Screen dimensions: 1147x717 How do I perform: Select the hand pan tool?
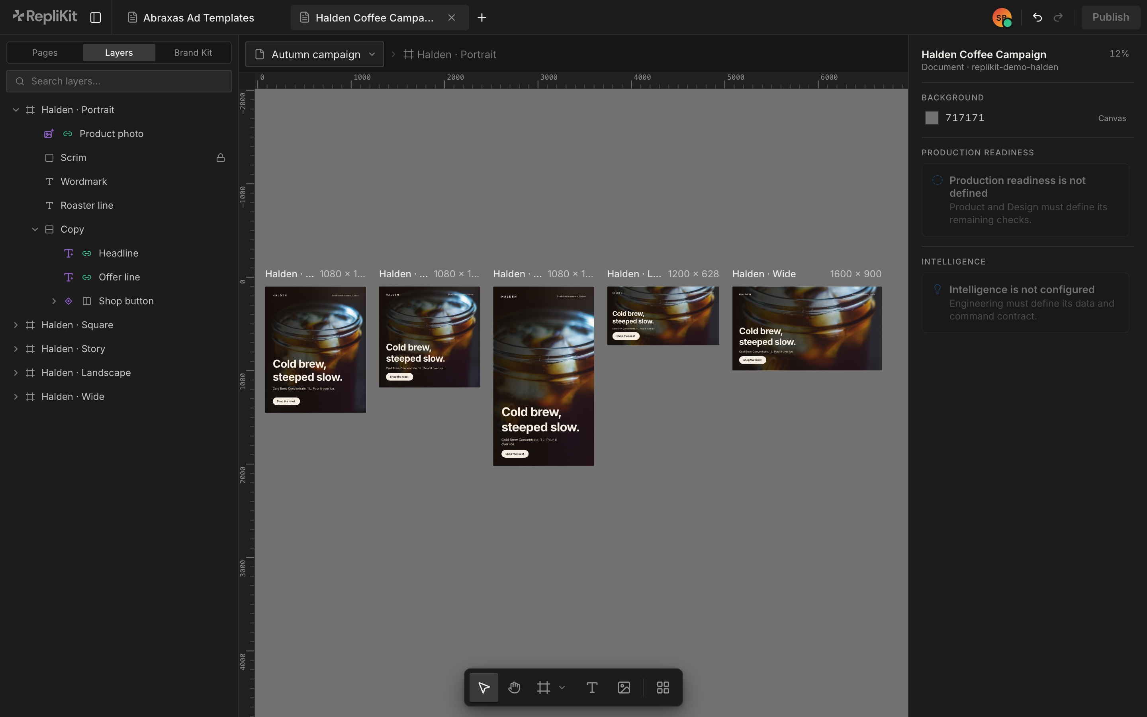tap(514, 687)
